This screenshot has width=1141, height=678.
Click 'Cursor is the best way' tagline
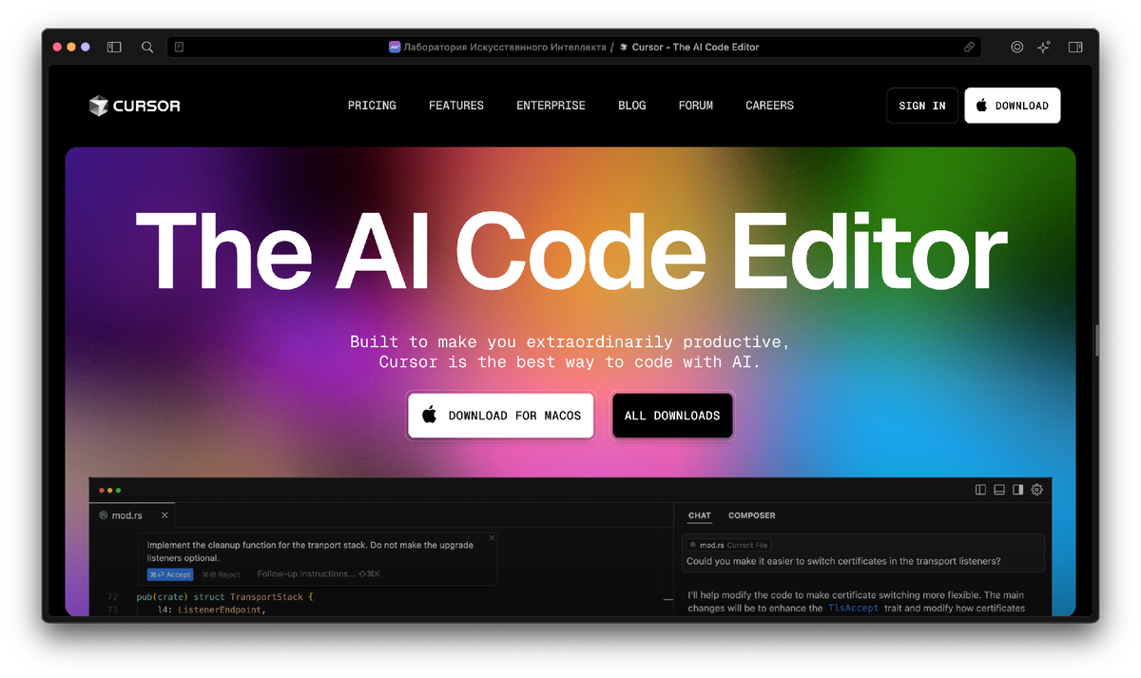[x=570, y=362]
